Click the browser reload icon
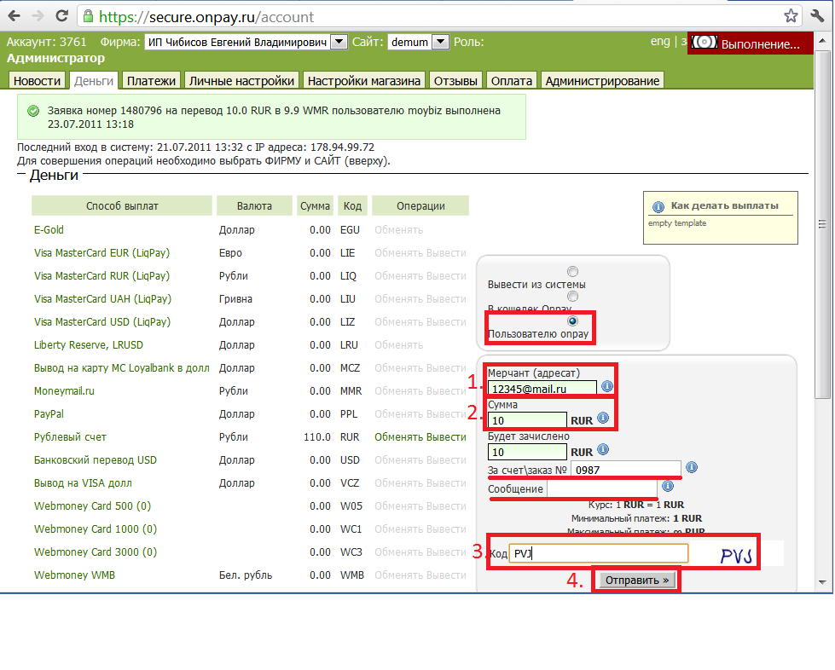This screenshot has height=670, width=835. pos(61,15)
